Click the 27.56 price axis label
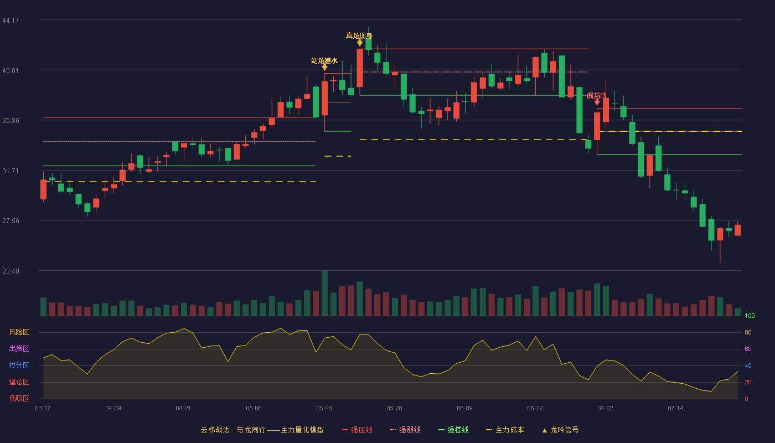775x443 pixels. 11,221
